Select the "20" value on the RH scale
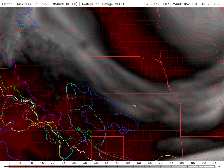Viewport: 224px width, 168px height. 53,163
